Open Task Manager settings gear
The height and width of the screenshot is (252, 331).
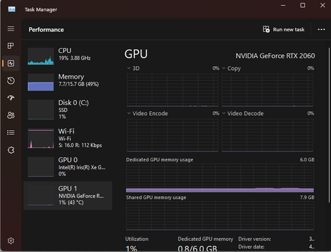click(x=11, y=241)
